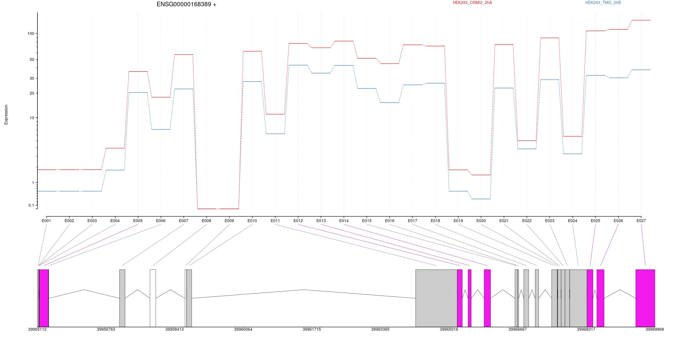Image resolution: width=686 pixels, height=343 pixels.
Task: Click the Expression y-axis label
Action: click(6, 115)
